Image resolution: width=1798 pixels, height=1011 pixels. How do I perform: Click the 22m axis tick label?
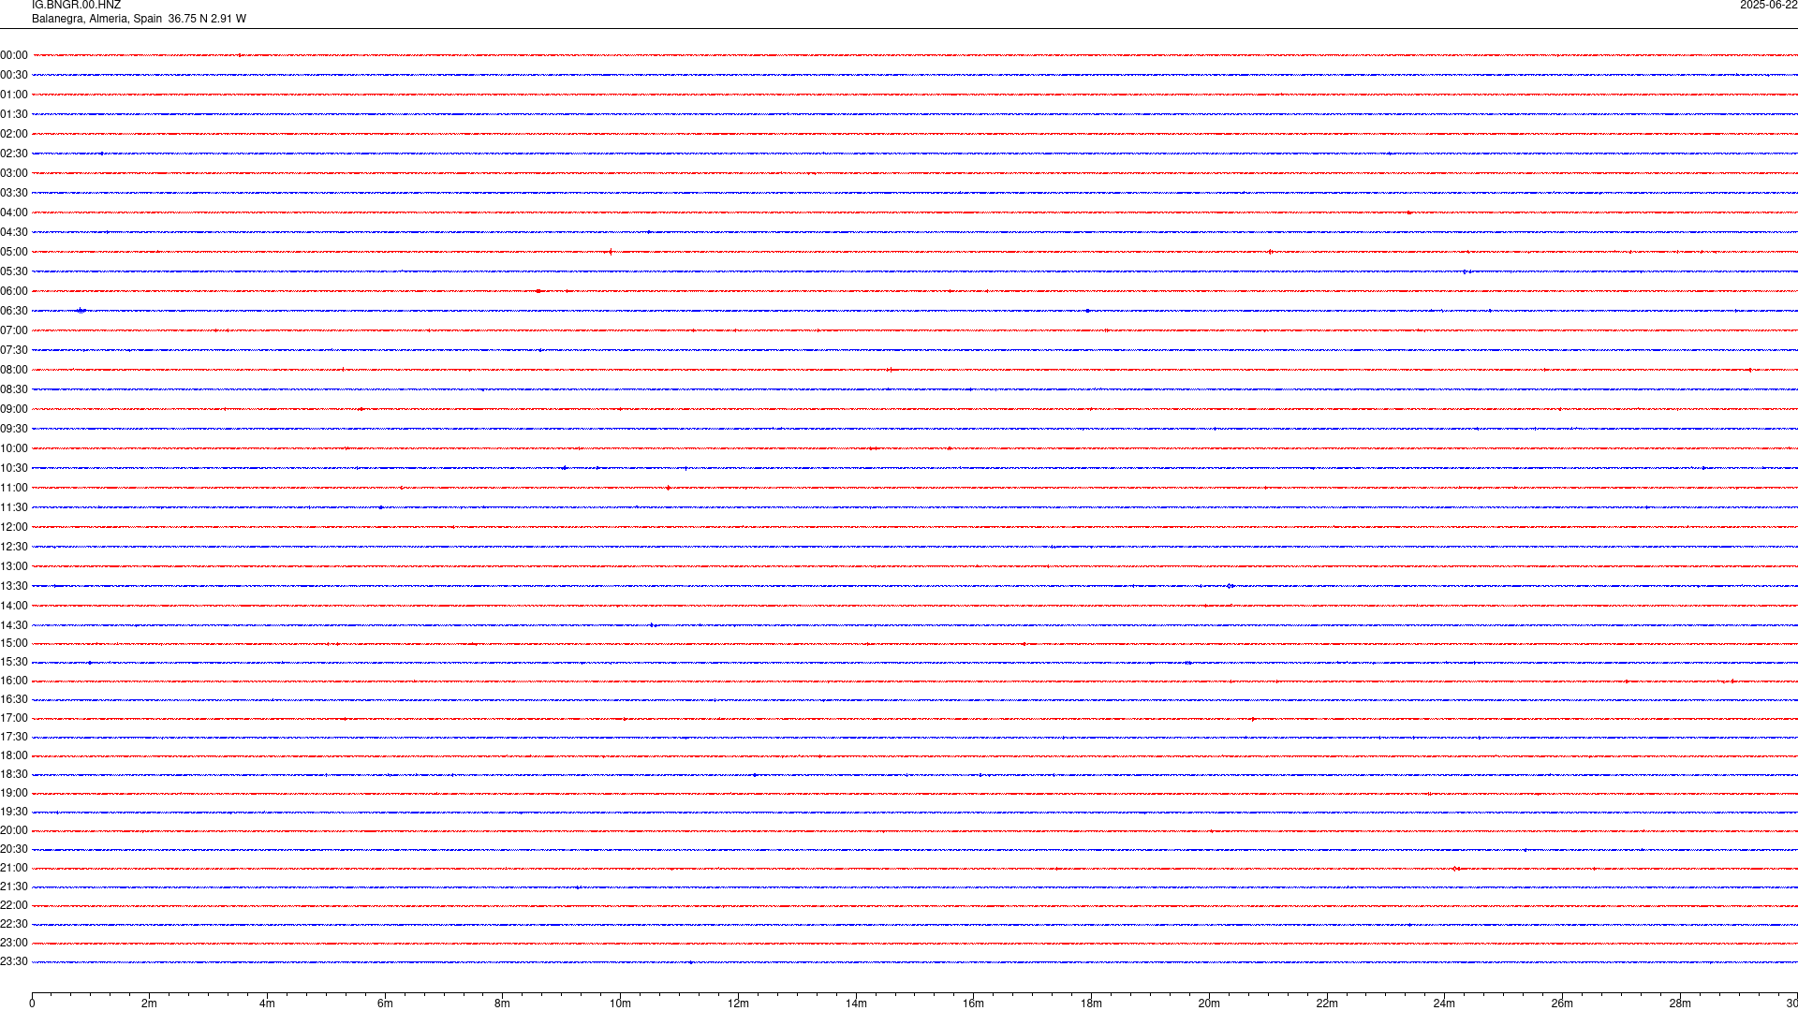1327,1004
